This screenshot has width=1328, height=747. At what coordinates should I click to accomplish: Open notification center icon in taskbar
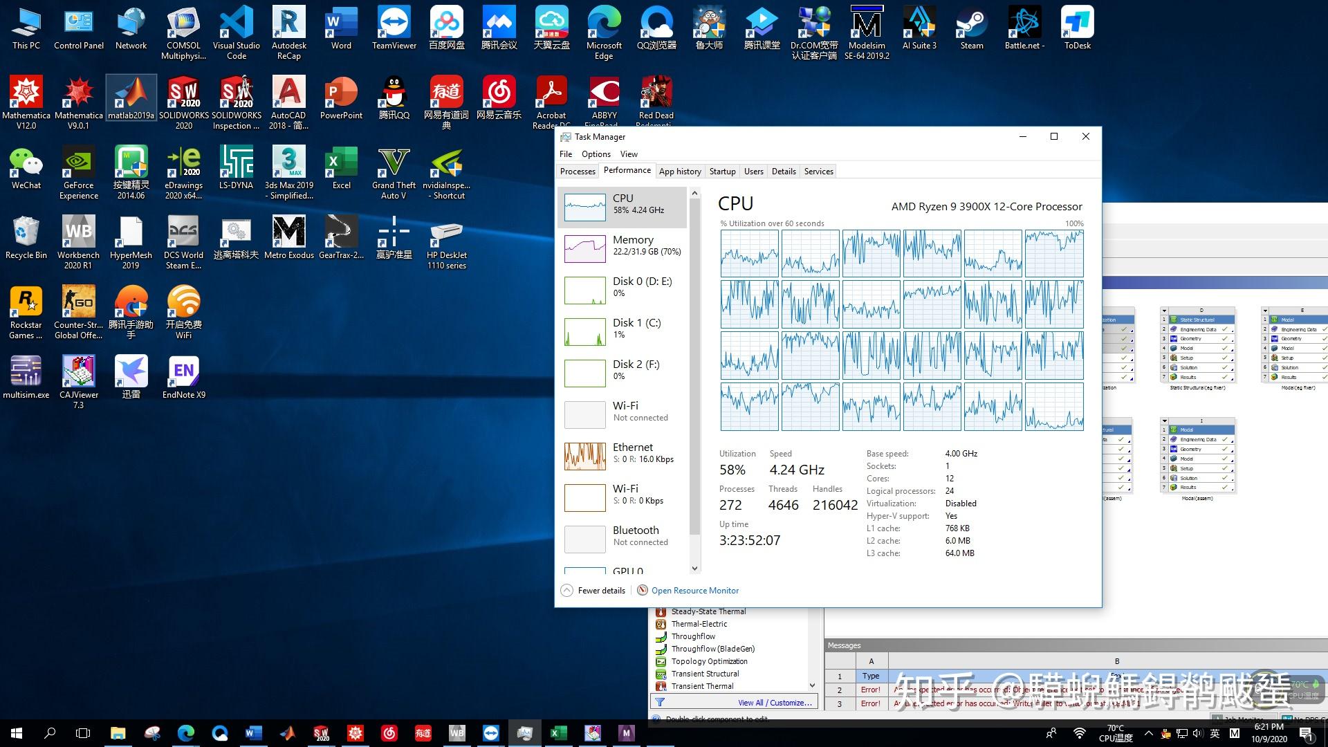tap(1307, 734)
